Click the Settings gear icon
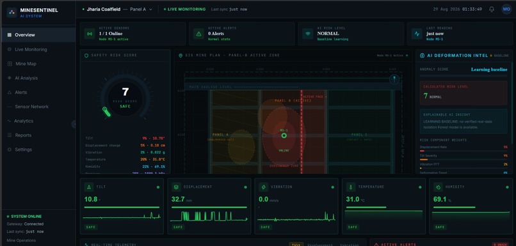Viewport: 516px width, 246px height. (x=9, y=150)
